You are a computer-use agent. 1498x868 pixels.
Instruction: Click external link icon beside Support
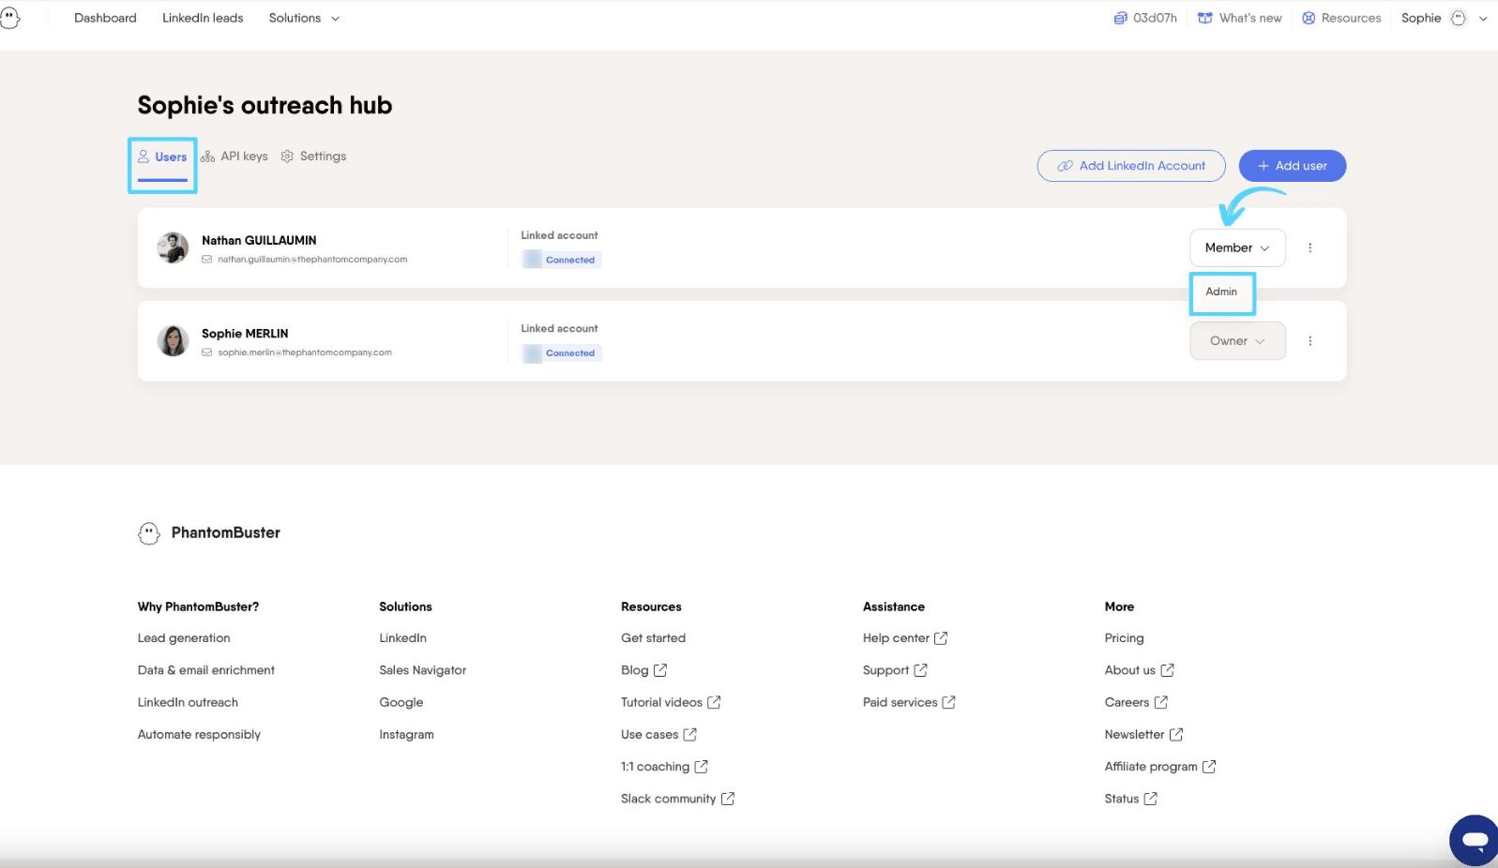click(921, 670)
